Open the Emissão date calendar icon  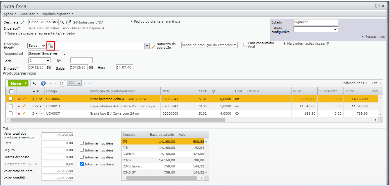(49, 68)
